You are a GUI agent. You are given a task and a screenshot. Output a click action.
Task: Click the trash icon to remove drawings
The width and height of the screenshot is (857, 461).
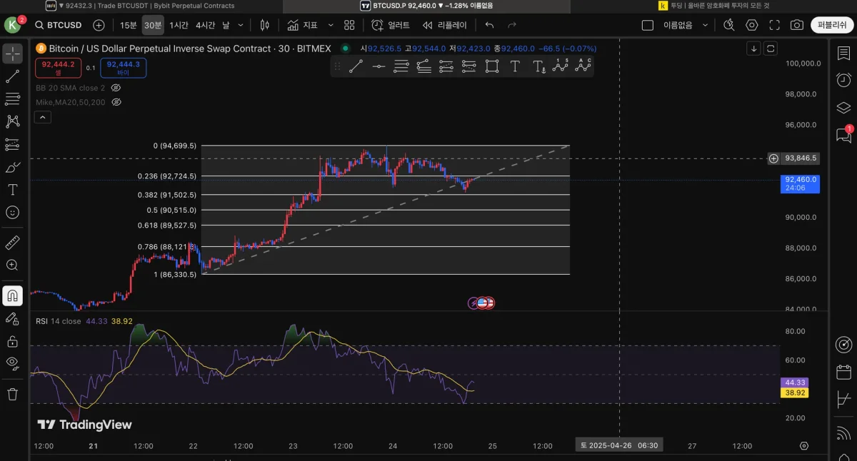tap(12, 393)
